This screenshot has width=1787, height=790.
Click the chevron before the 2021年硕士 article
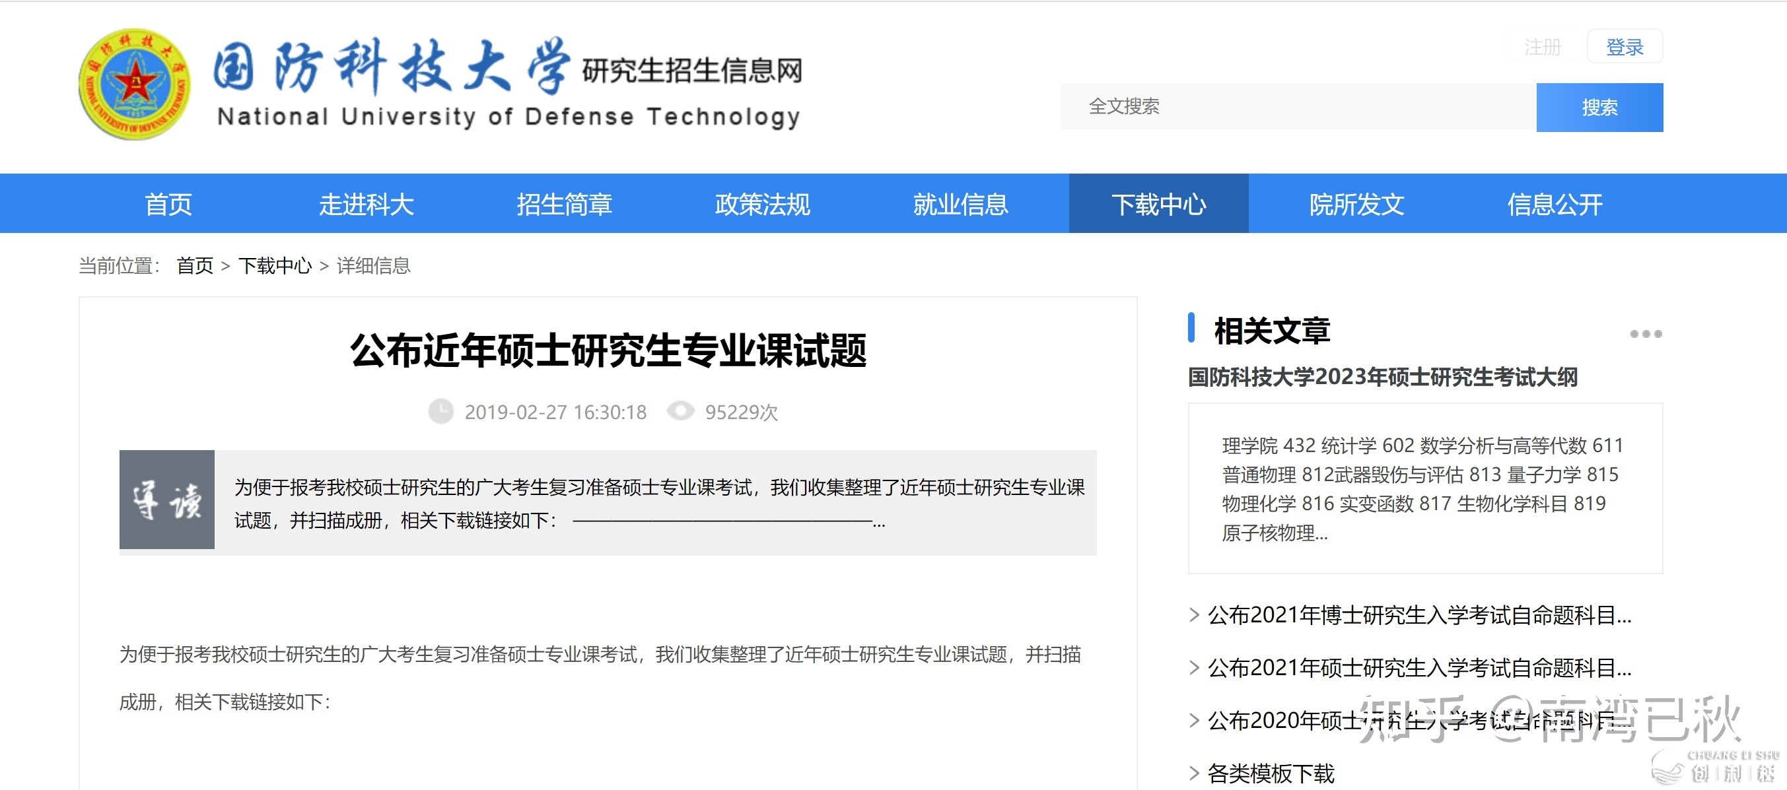[x=1194, y=667]
